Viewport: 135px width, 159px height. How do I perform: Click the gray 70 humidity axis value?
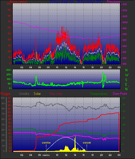point(3,114)
